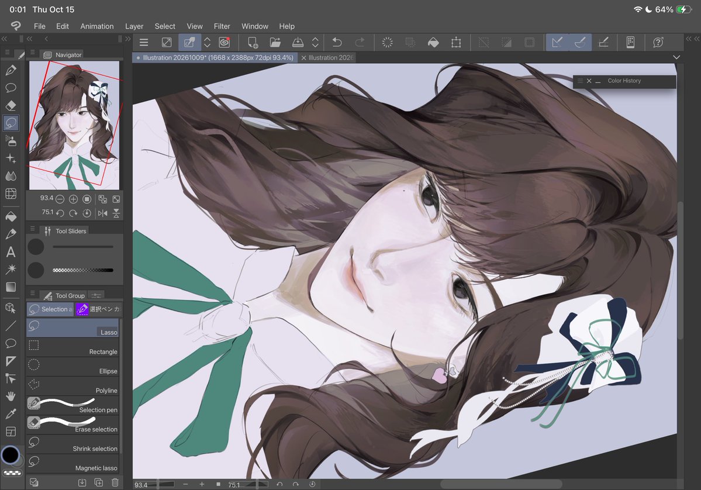Delete sub tool with trash icon
Viewport: 701px width, 490px height.
(x=115, y=482)
